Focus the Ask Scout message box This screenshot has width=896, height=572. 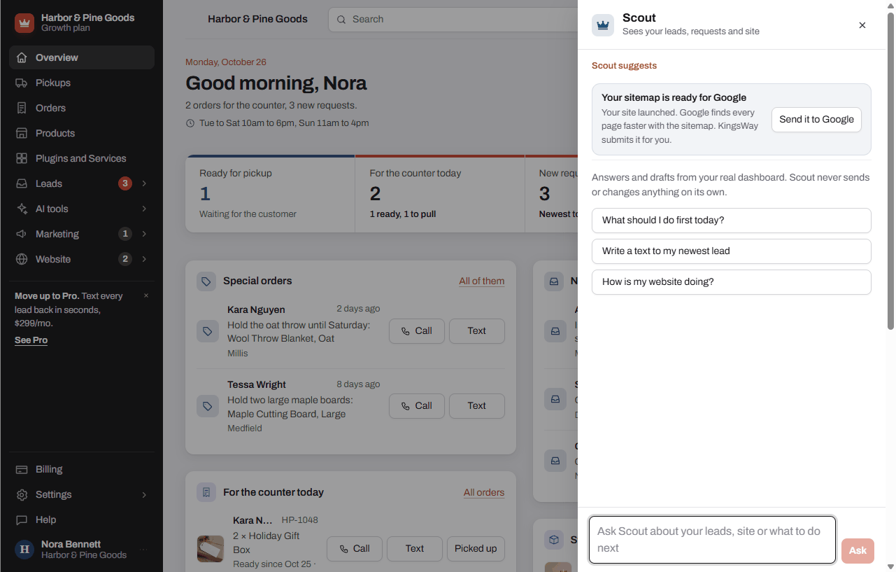tap(712, 540)
